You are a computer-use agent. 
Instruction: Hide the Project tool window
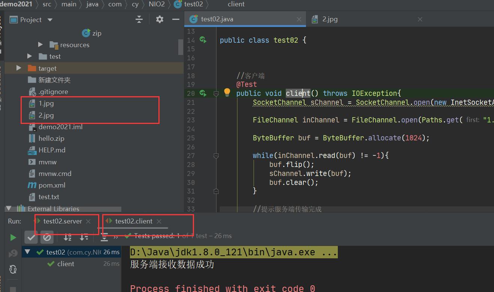click(x=176, y=19)
